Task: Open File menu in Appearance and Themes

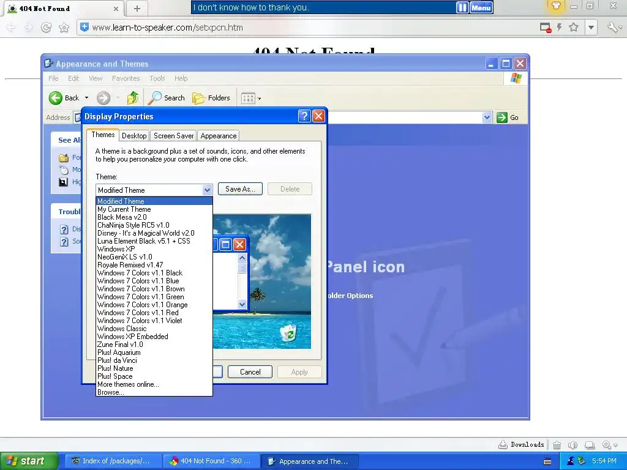Action: tap(53, 78)
